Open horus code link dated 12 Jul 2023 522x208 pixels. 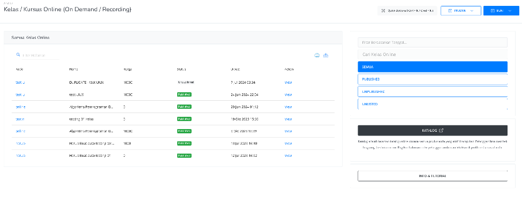(21, 156)
